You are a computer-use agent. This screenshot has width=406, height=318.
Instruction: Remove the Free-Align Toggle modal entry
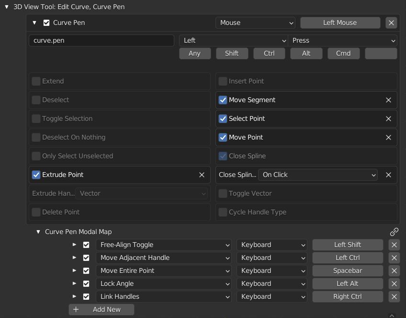tap(394, 245)
